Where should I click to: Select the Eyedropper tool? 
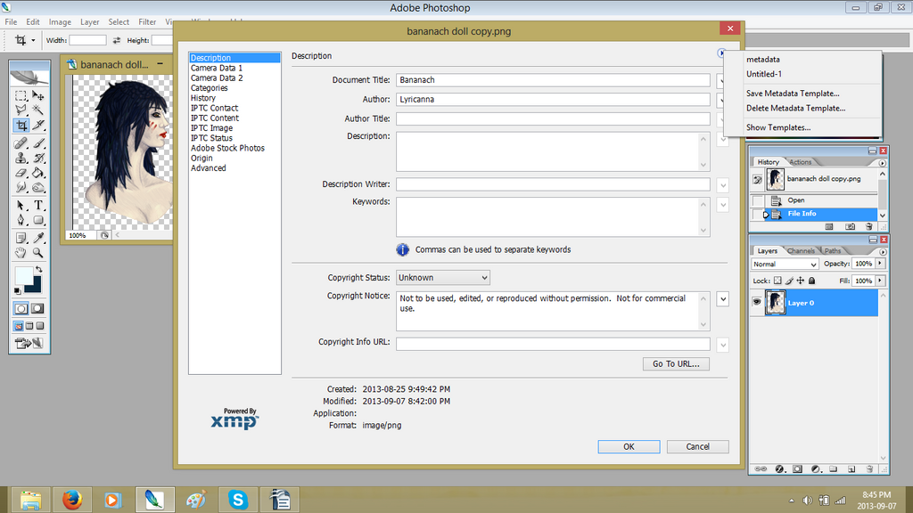37,238
